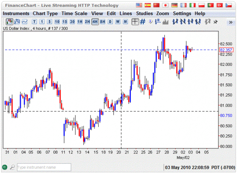
Task: Select the monthly (M) time scale button
Action: pyautogui.click(x=125, y=22)
